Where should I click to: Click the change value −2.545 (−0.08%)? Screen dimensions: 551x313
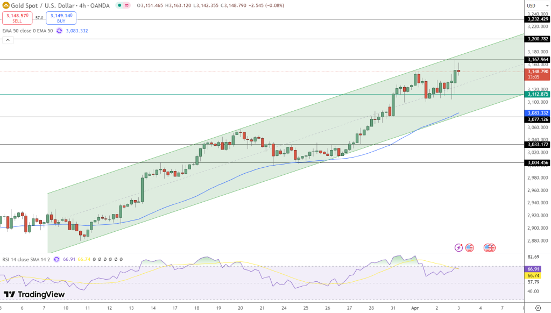pos(266,5)
